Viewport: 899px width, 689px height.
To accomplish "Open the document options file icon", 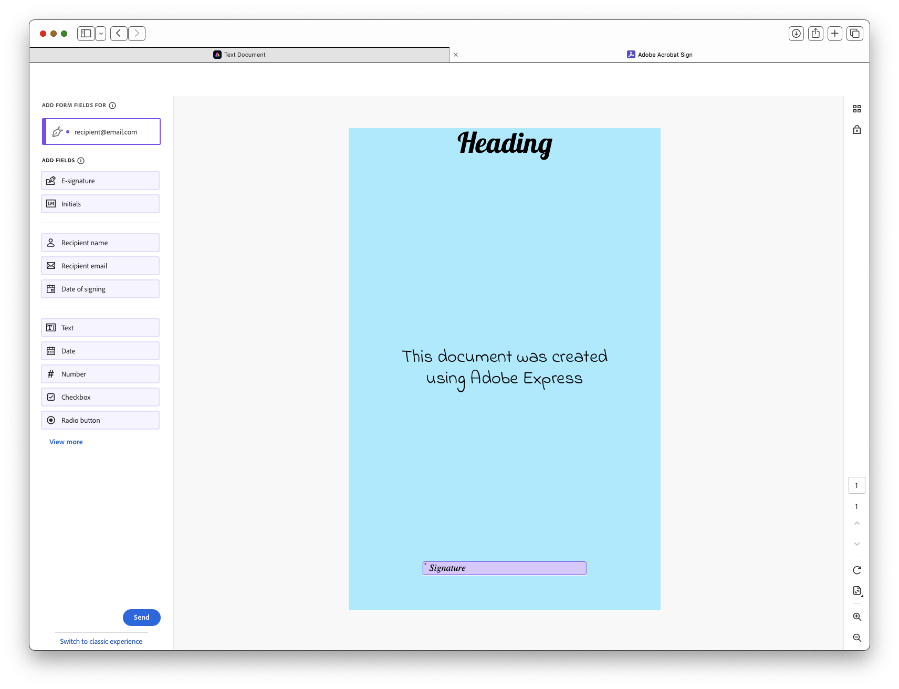I will pos(858,591).
